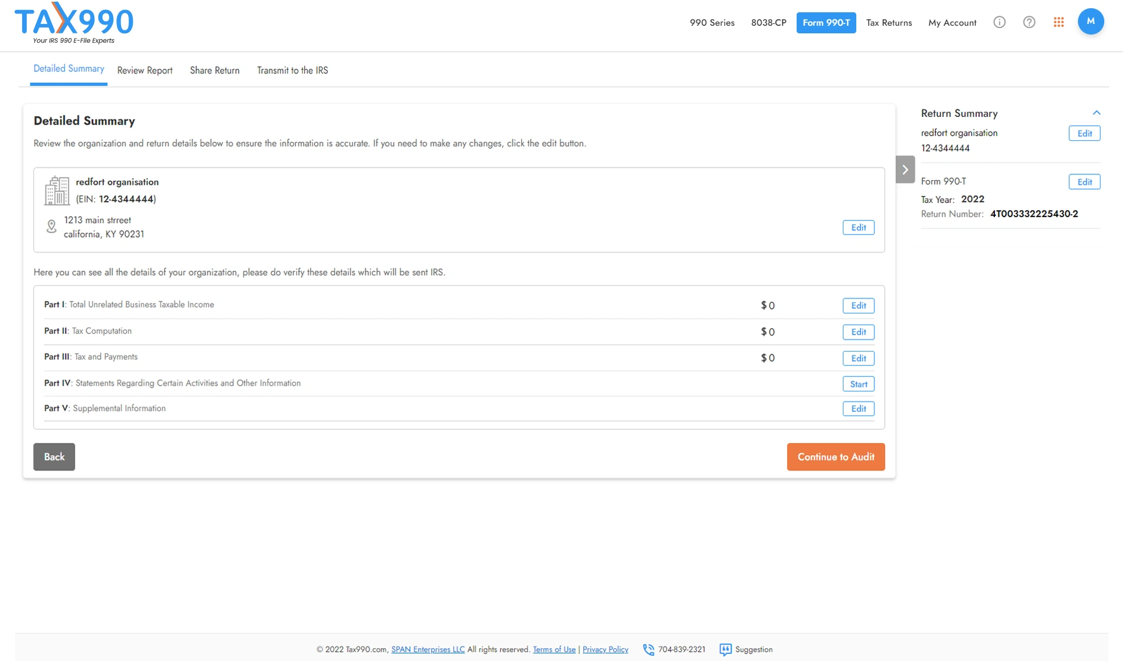1123x661 pixels.
Task: Collapse the Return Summary panel chevron
Action: pyautogui.click(x=1096, y=113)
